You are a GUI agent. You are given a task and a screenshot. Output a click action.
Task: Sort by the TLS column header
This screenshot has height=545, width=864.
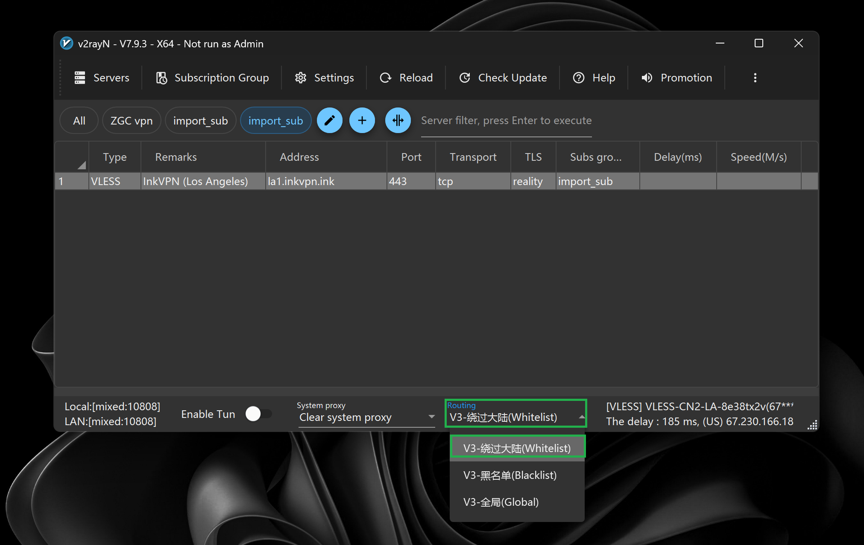click(533, 157)
